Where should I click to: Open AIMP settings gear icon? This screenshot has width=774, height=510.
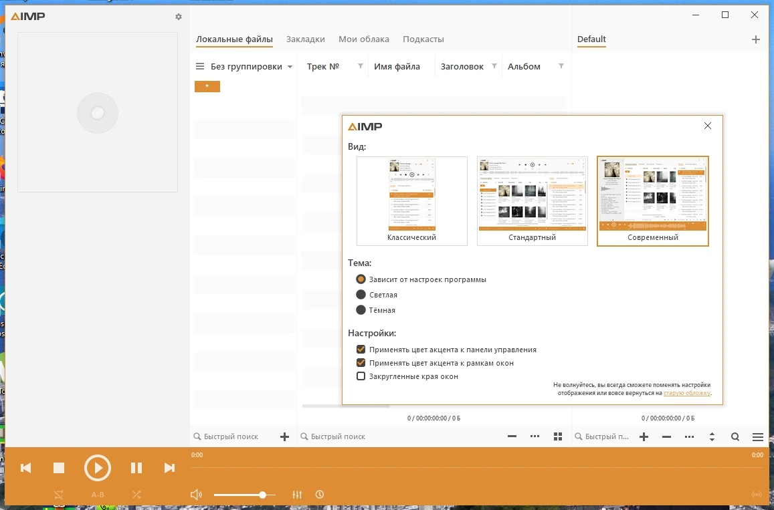[x=178, y=17]
